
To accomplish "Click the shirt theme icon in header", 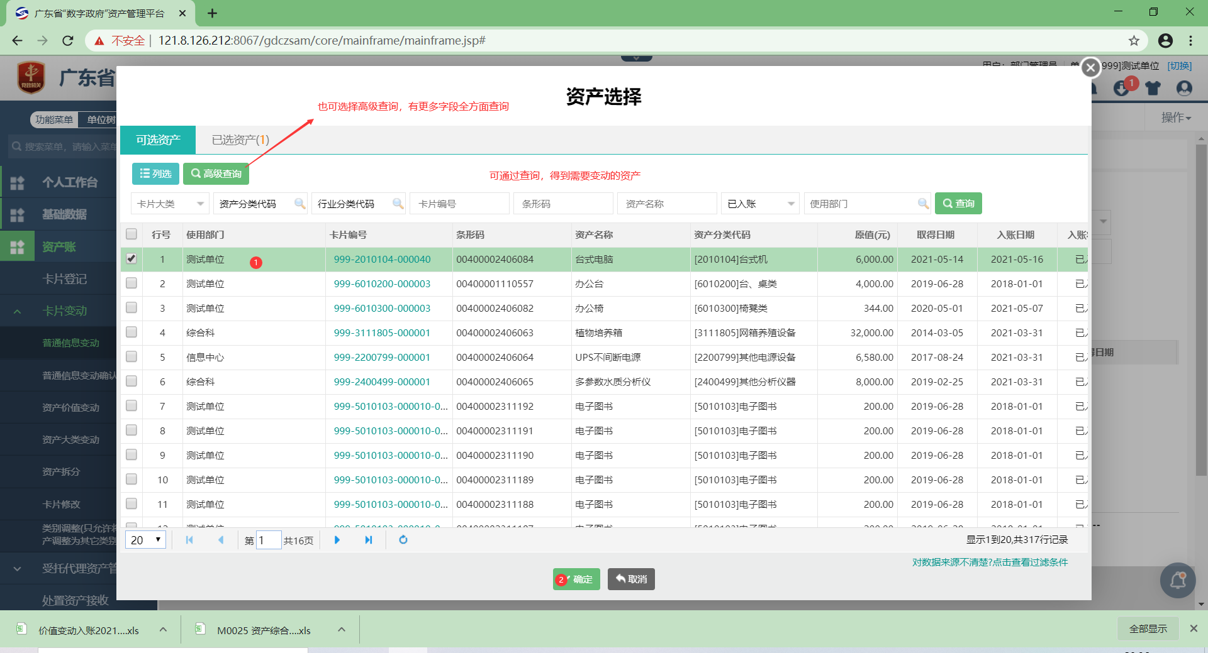I will pyautogui.click(x=1153, y=88).
